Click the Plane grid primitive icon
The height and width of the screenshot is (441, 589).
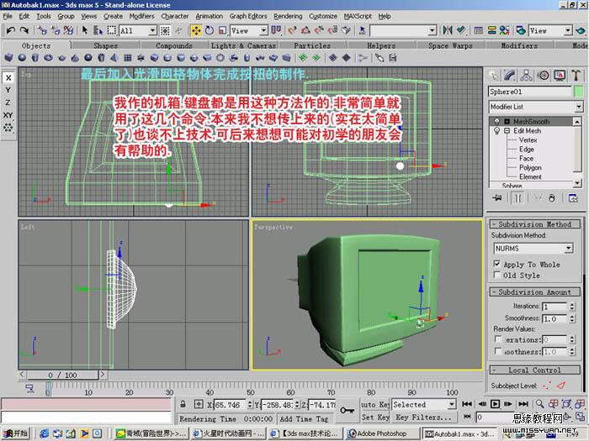(128, 58)
